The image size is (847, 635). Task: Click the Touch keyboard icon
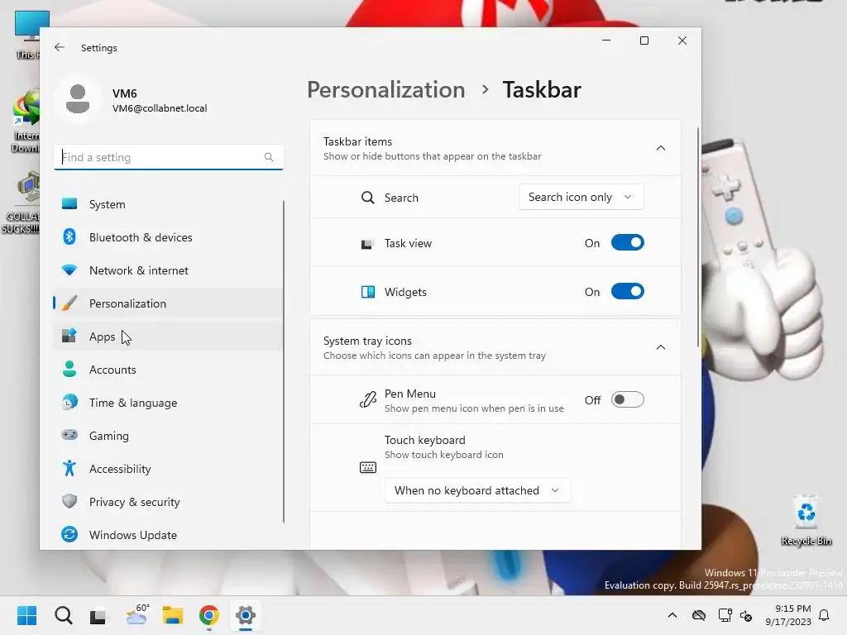[368, 467]
